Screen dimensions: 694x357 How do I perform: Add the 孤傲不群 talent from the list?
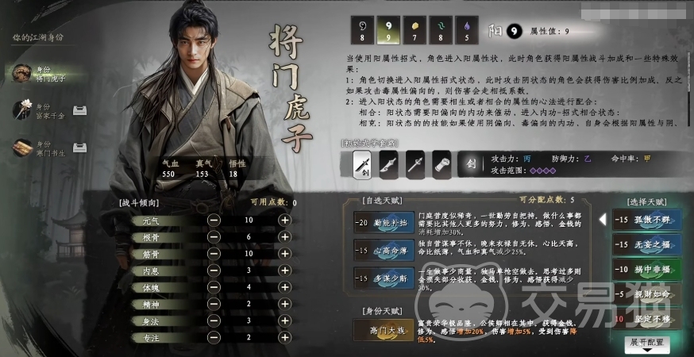click(x=647, y=220)
